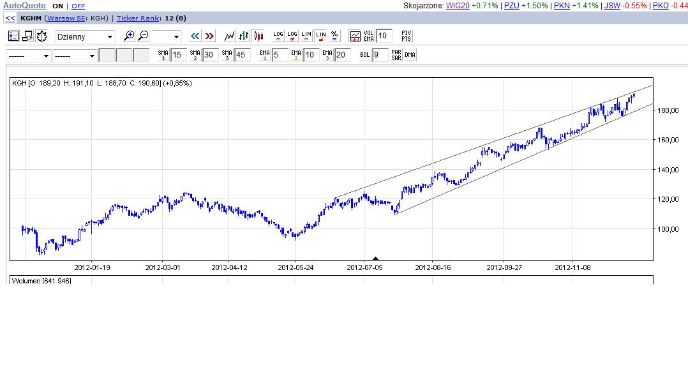Image resolution: width=688 pixels, height=383 pixels.
Task: Click the zoom out magnifier icon
Action: pyautogui.click(x=144, y=36)
